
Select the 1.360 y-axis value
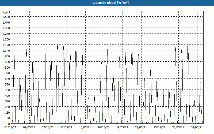pos(6,28)
